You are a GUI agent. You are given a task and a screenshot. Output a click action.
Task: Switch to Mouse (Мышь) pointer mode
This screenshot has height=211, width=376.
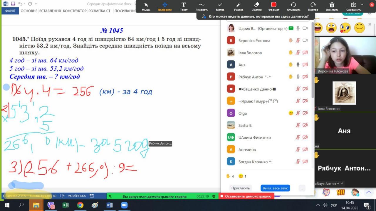(146, 6)
